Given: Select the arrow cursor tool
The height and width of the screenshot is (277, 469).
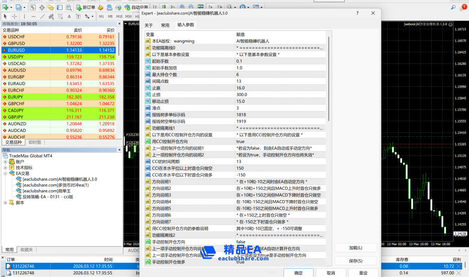Looking at the screenshot, I should point(5,16).
